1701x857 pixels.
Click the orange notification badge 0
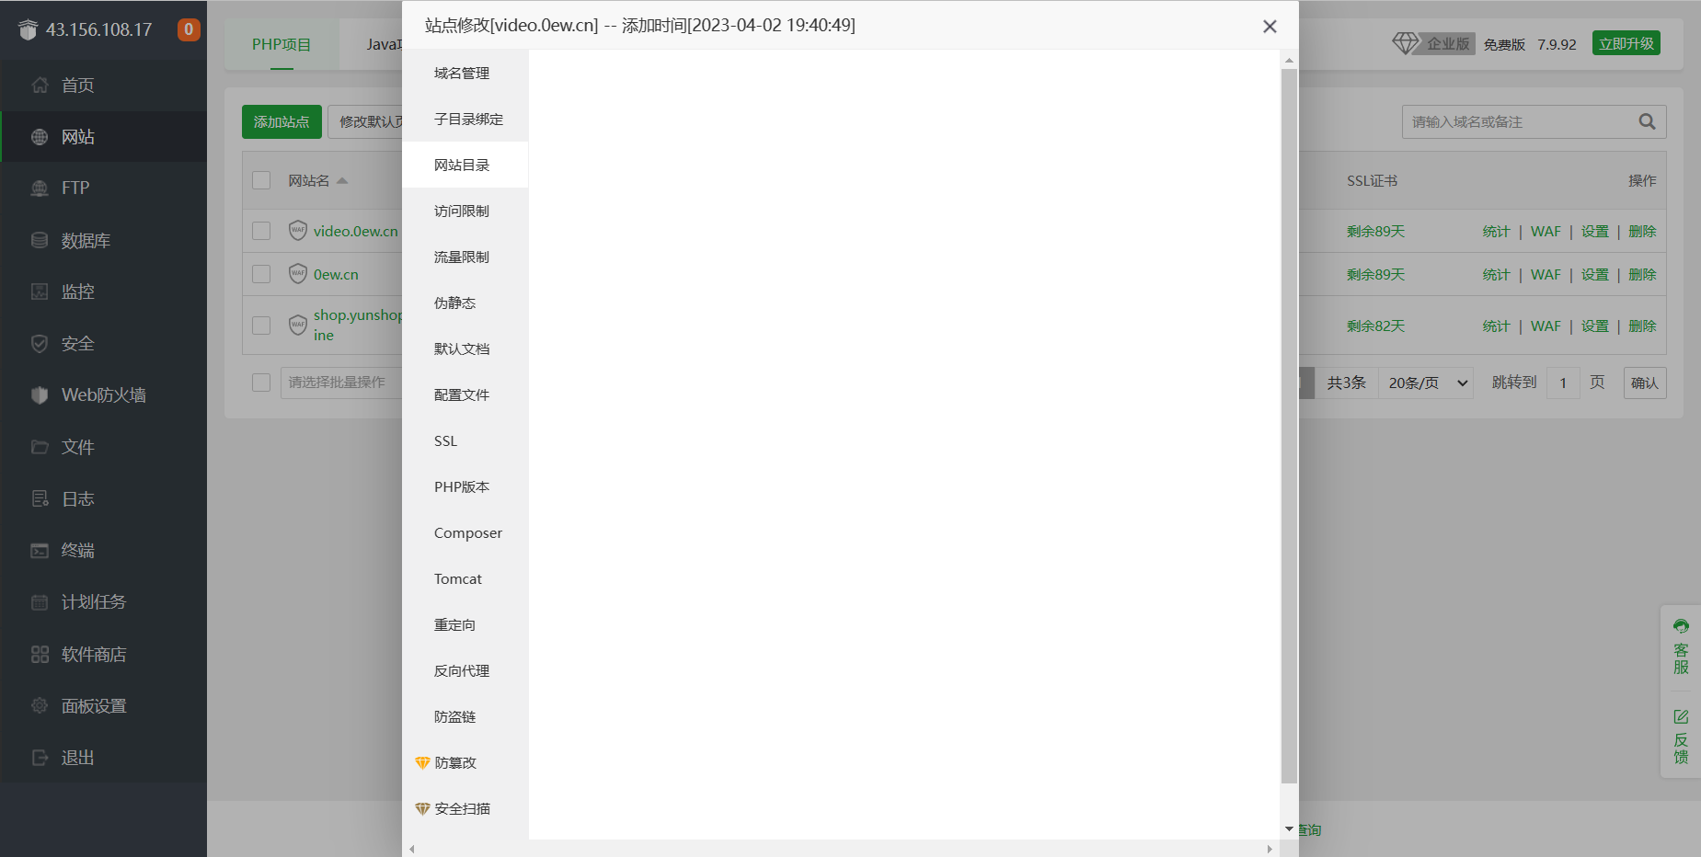189,29
